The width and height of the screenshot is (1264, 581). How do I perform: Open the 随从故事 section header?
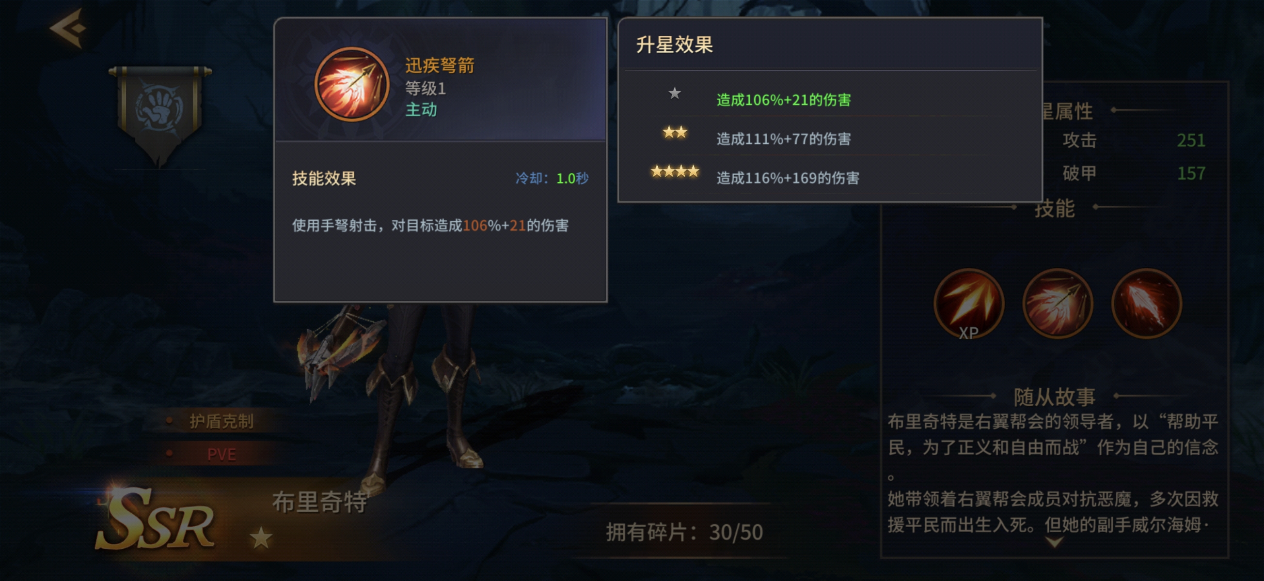coord(1054,397)
